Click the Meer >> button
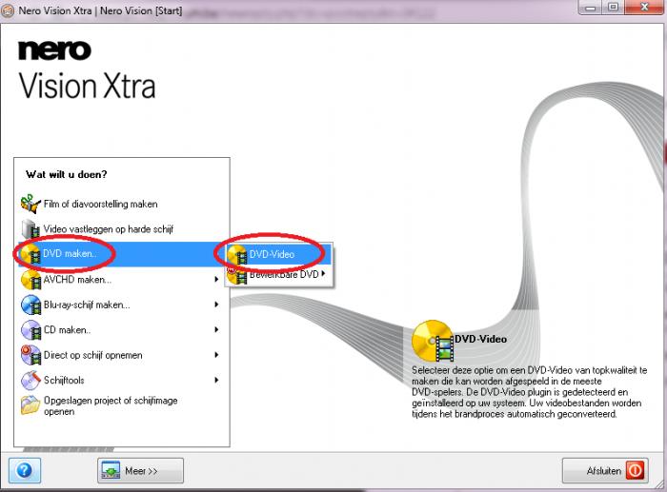667x492 pixels. 140,471
